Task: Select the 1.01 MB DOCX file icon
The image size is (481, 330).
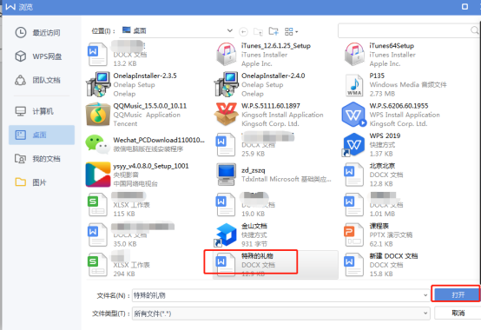Action: [354, 205]
